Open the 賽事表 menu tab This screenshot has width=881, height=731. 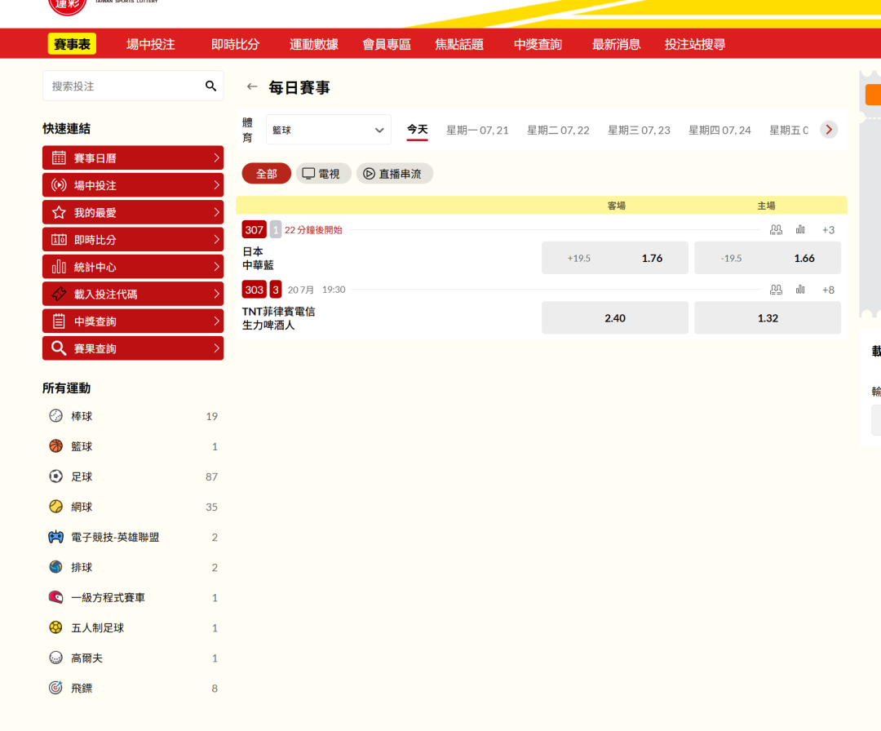tap(72, 44)
